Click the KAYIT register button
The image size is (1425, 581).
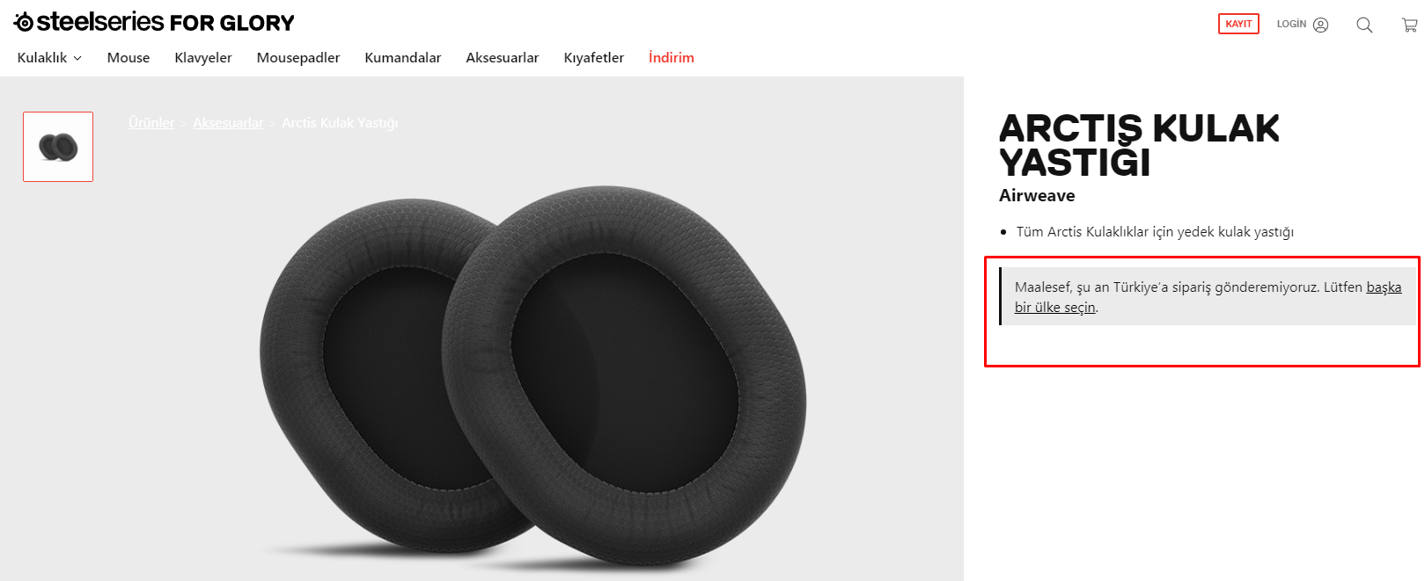[x=1238, y=24]
